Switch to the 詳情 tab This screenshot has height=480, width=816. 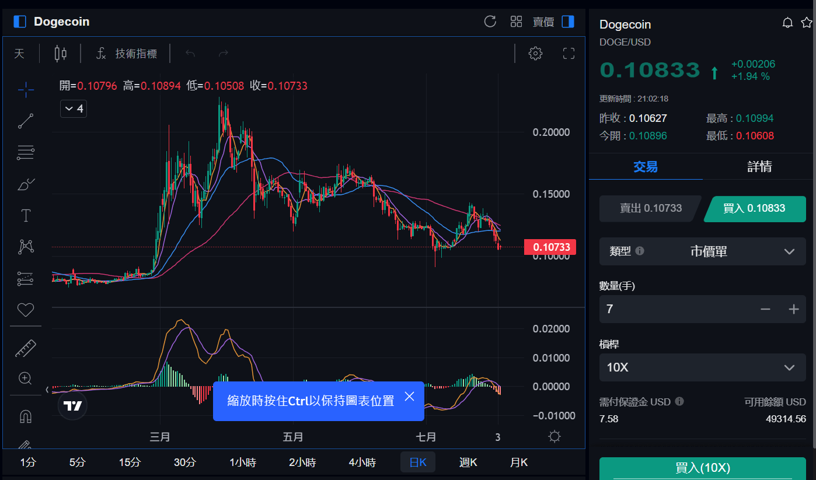tap(759, 167)
